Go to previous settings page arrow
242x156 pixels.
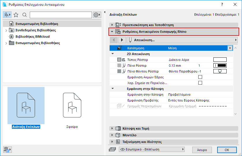(114, 40)
